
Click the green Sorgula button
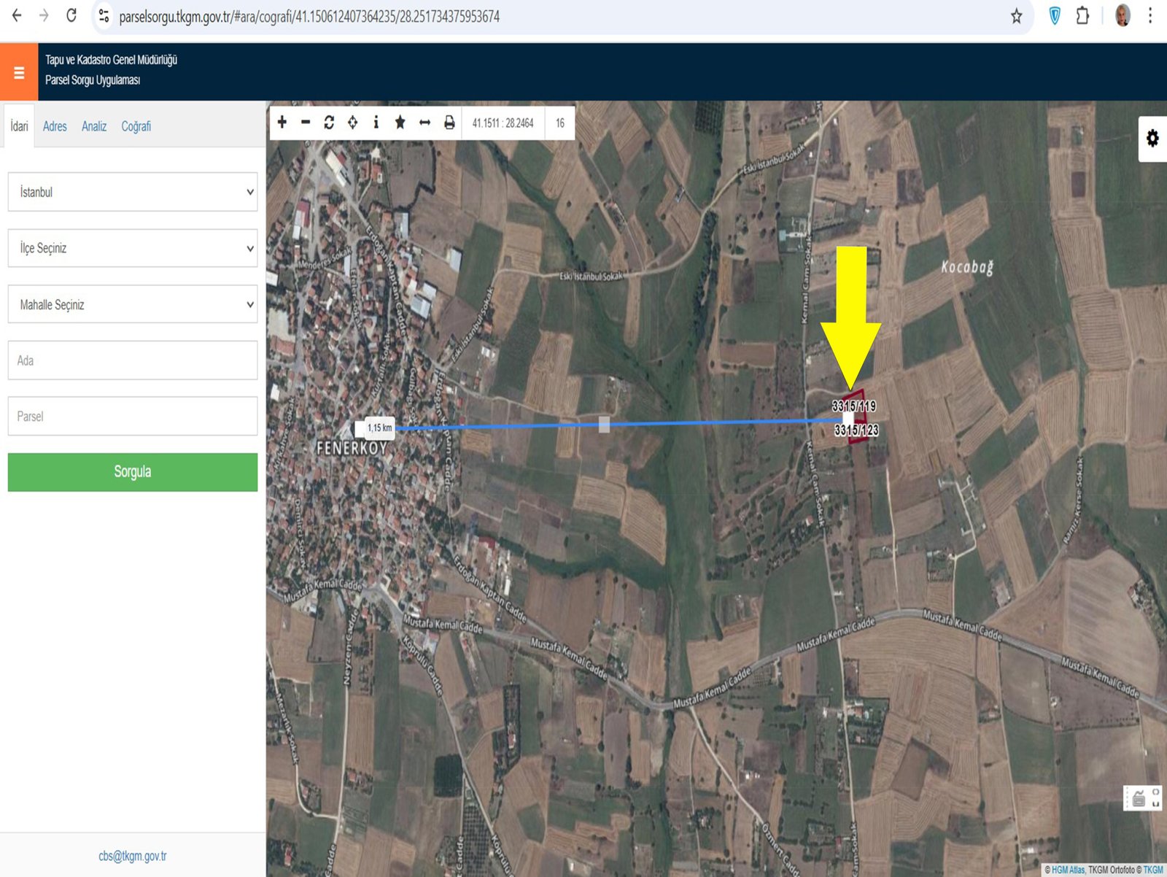pyautogui.click(x=133, y=472)
